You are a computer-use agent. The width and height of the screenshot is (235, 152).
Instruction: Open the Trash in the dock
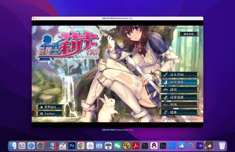point(222,146)
